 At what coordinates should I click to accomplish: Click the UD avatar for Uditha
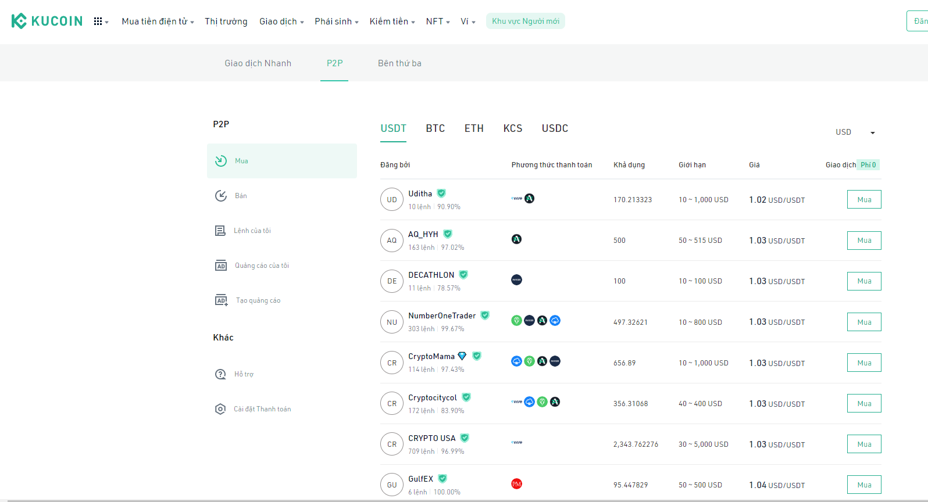392,199
